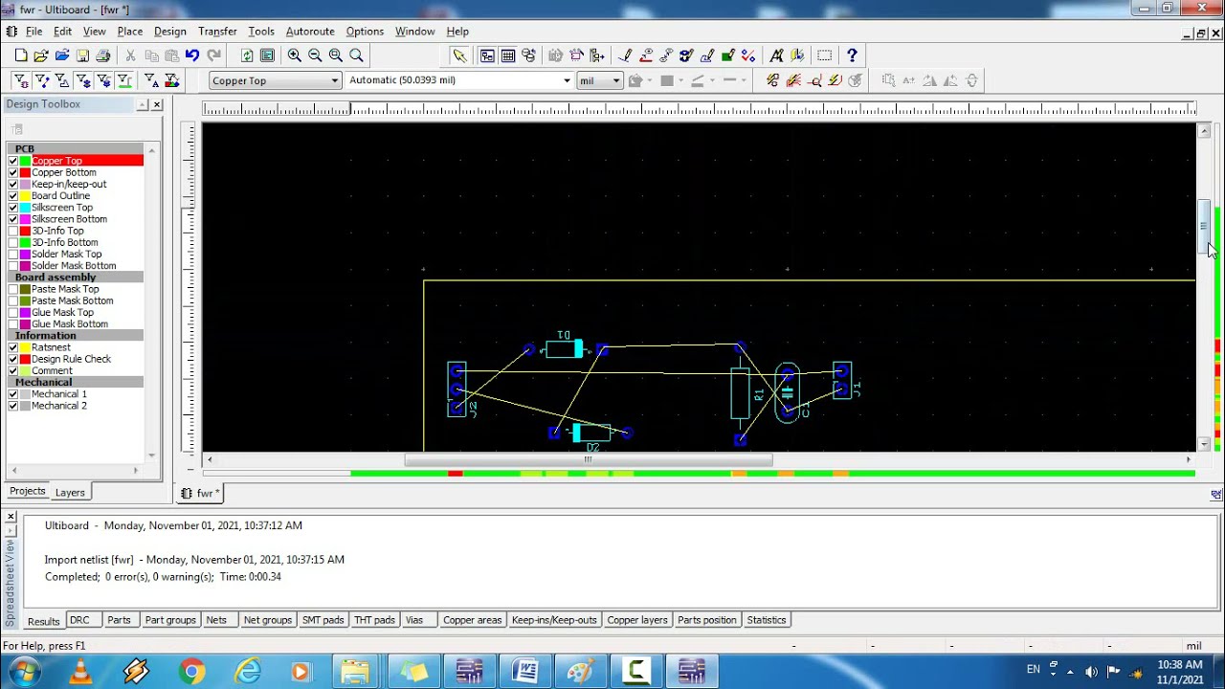The width and height of the screenshot is (1225, 689).
Task: Click the Windows Start button
Action: point(24,672)
